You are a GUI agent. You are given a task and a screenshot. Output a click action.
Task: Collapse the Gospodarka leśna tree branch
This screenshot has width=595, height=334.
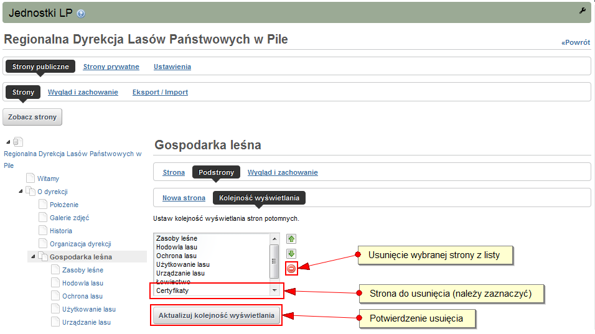coord(33,257)
